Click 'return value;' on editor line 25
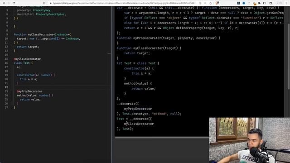The image size is (290, 163). point(30,100)
